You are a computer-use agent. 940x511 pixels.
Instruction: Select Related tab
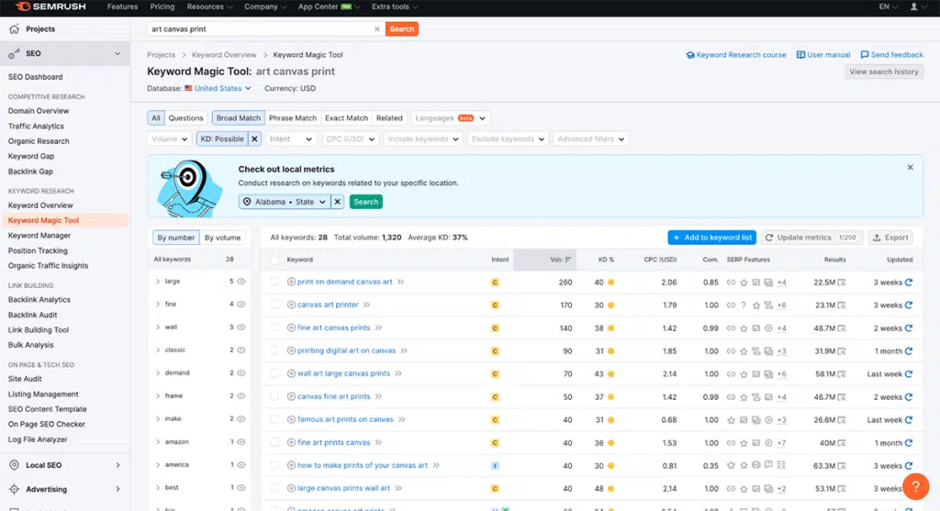click(389, 118)
